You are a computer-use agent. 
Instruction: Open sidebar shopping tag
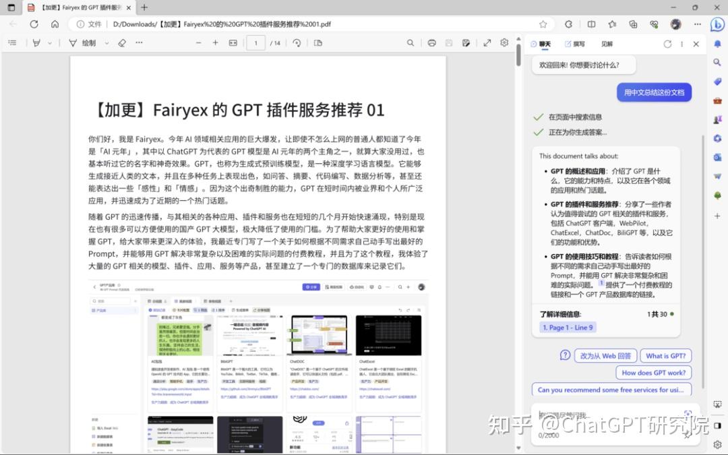coord(717,82)
